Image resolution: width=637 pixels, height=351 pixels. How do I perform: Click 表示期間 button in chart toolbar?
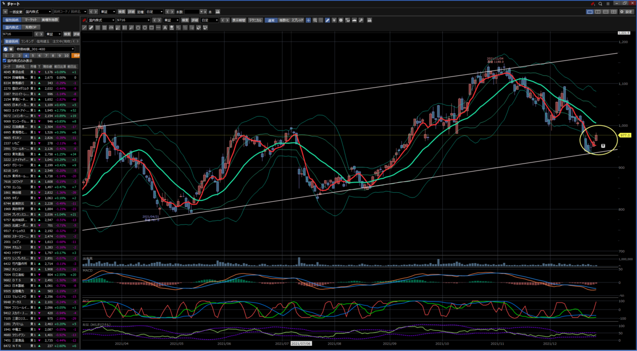coord(238,20)
